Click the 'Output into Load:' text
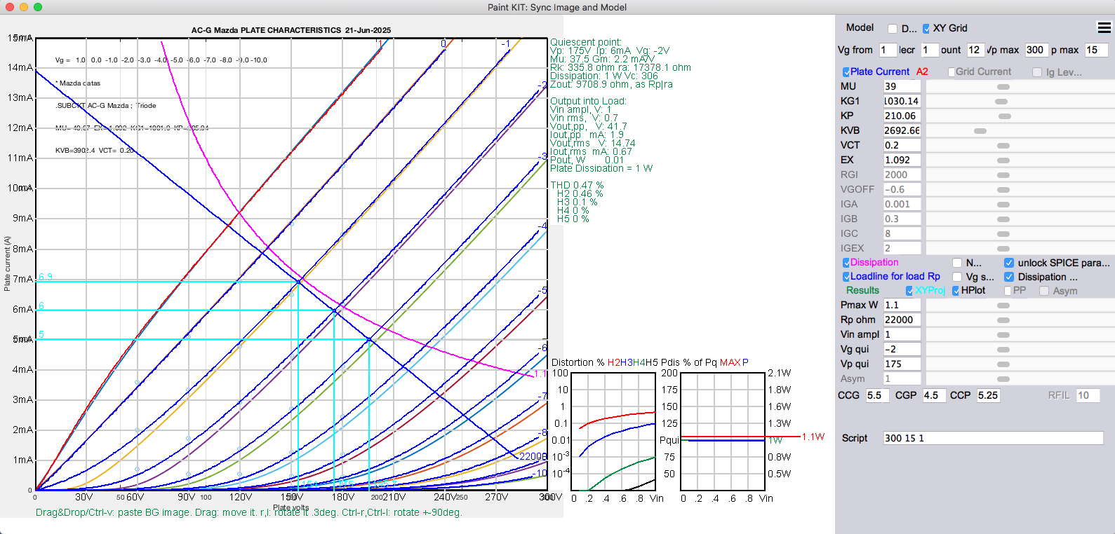 coord(588,102)
